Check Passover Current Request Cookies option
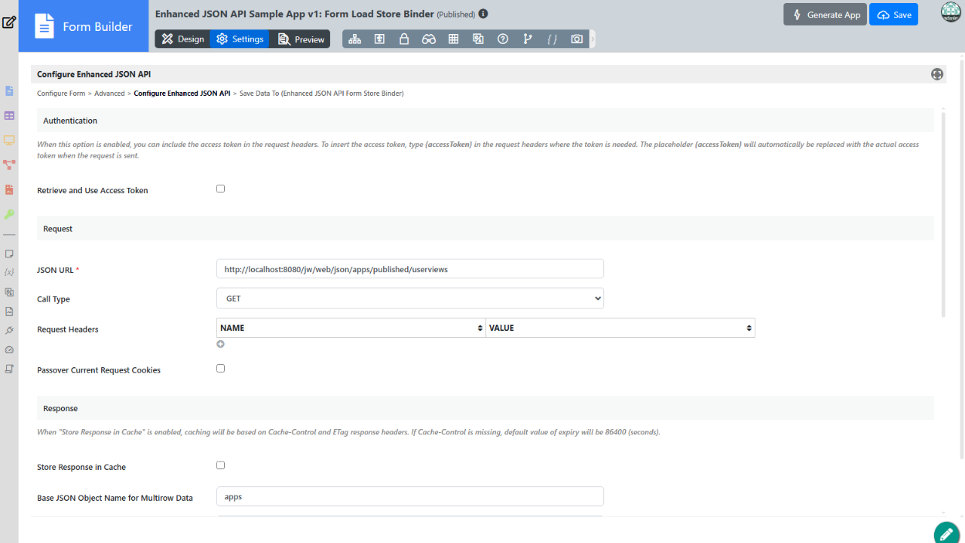Viewport: 965px width, 543px height. (x=221, y=369)
